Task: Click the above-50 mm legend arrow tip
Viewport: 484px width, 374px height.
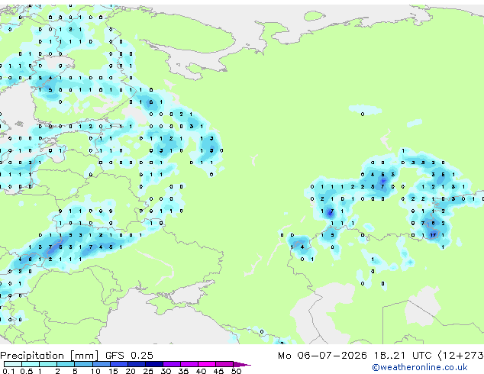Action: (x=242, y=364)
